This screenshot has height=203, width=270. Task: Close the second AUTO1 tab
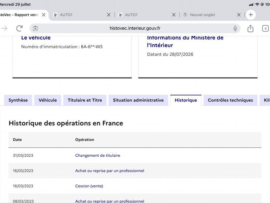[174, 15]
